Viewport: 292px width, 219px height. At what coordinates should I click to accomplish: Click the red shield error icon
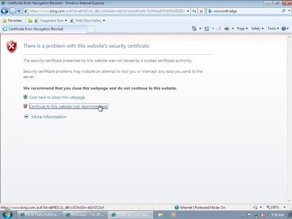coord(11,46)
